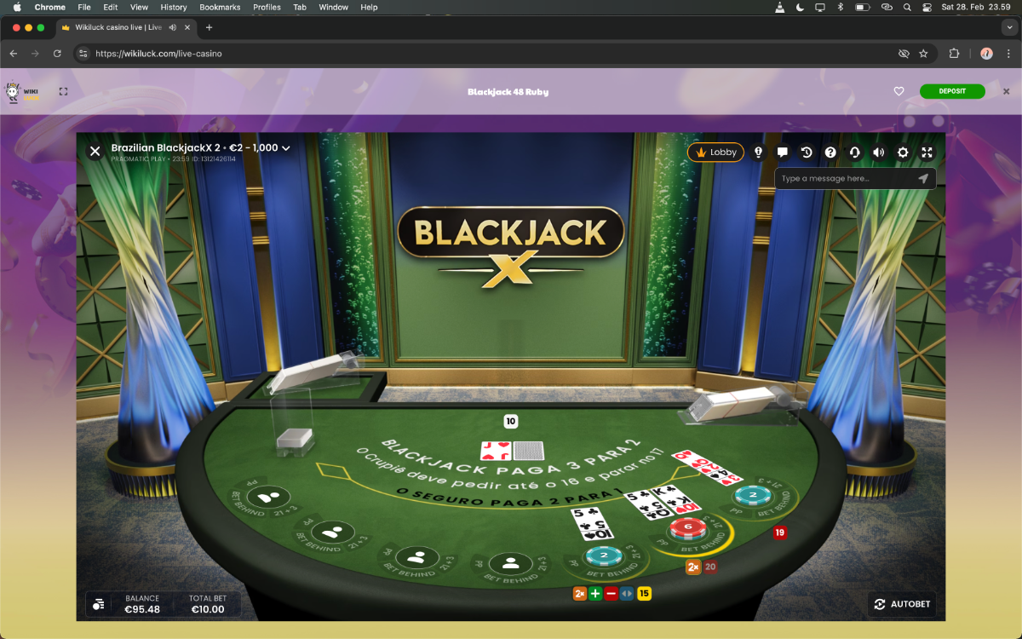Click the lightbulb tips icon
1022x639 pixels.
pyautogui.click(x=758, y=153)
